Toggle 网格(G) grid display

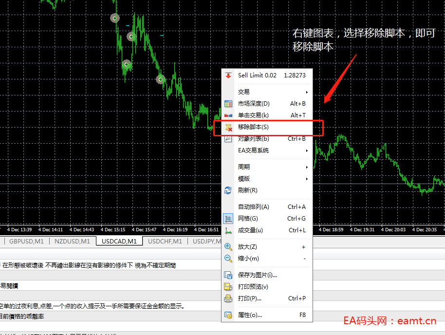tap(228, 219)
